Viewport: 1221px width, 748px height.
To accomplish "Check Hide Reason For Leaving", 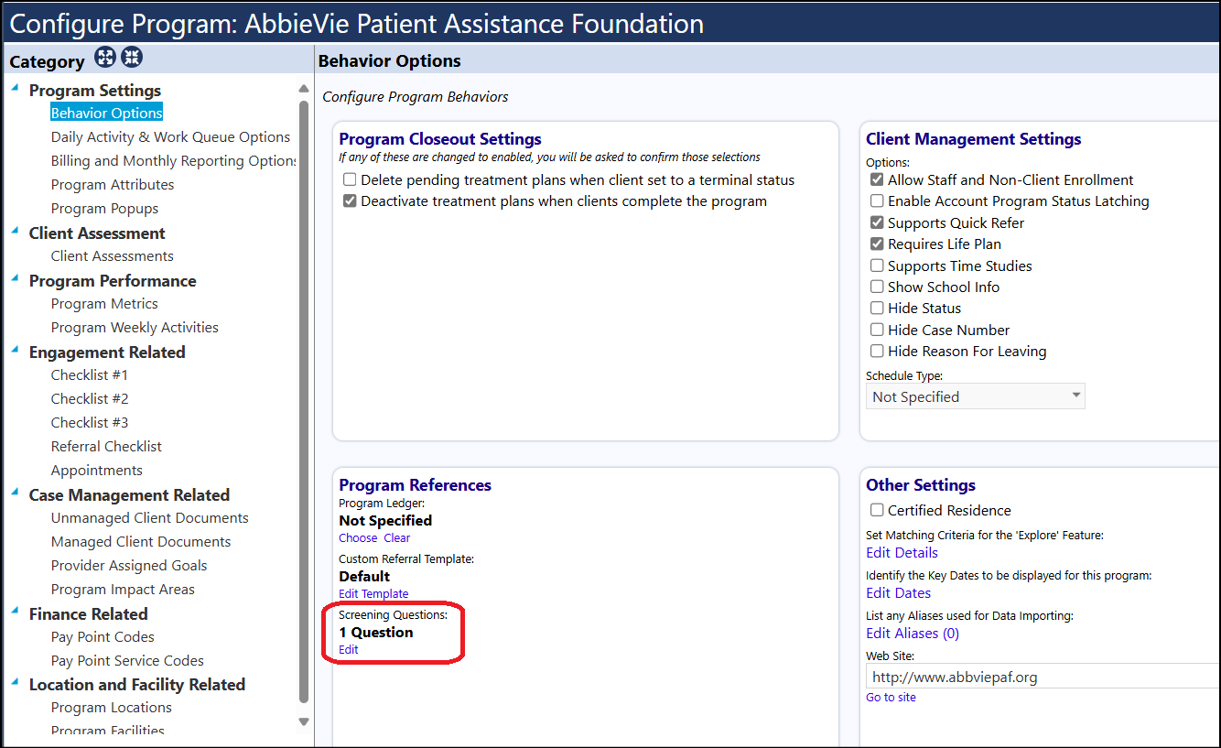I will [x=877, y=351].
